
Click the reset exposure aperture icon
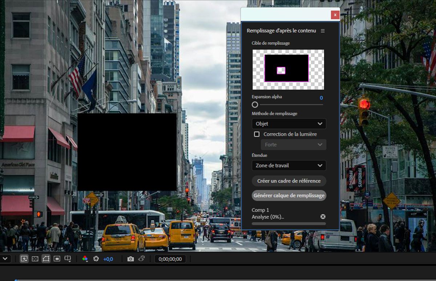(96, 259)
